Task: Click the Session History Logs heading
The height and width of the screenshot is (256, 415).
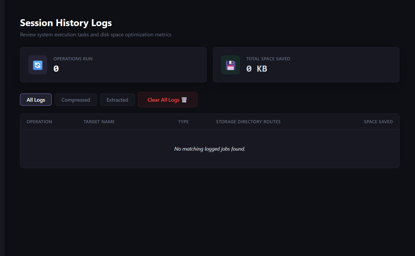Action: (66, 23)
